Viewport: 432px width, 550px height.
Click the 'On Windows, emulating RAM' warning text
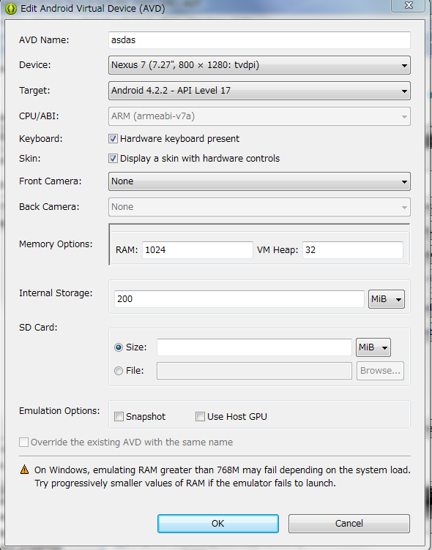pos(223,476)
